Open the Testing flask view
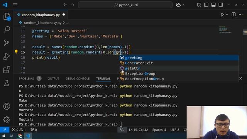 pyautogui.click(x=7, y=83)
